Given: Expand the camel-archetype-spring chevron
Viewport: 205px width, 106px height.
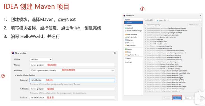Looking at the screenshot, I should coord(146,60).
